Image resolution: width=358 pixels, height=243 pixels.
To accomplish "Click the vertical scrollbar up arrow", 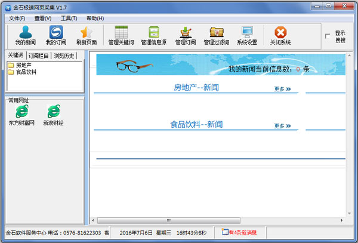I will click(349, 56).
